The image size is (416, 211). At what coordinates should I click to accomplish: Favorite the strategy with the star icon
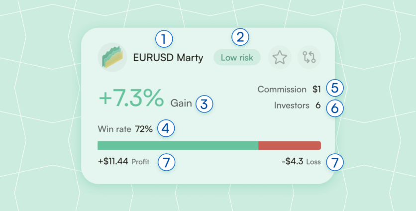(x=280, y=57)
